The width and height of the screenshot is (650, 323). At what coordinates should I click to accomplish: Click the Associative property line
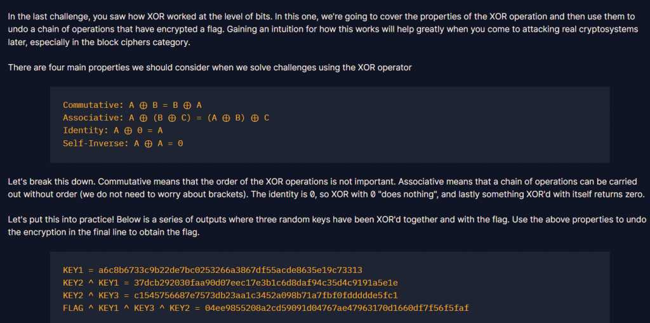point(166,118)
